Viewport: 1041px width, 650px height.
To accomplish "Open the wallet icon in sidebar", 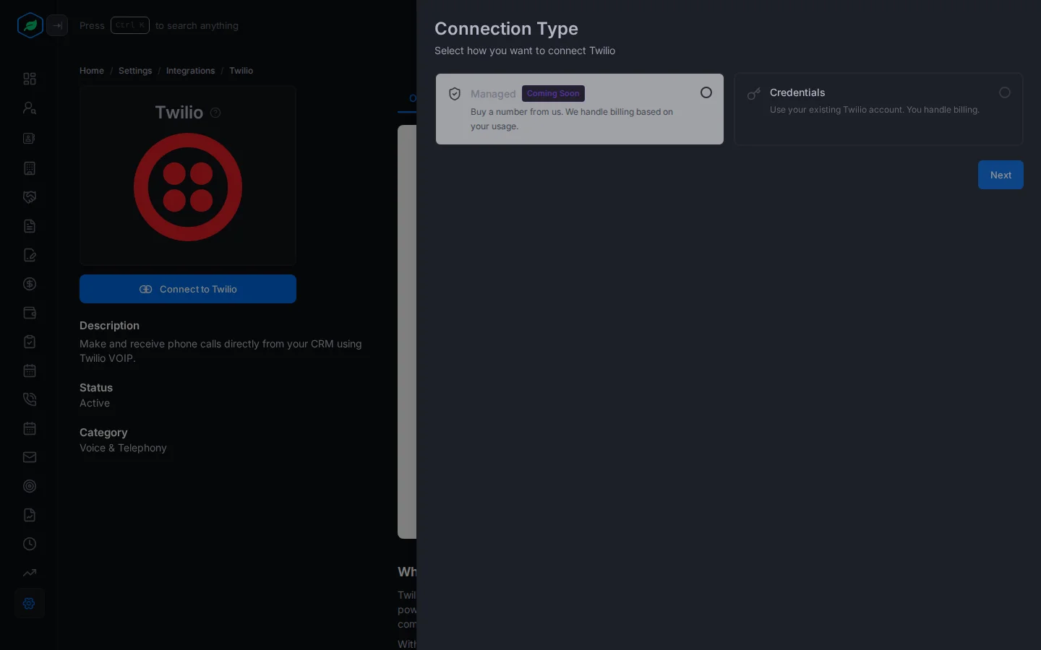I will tap(30, 313).
